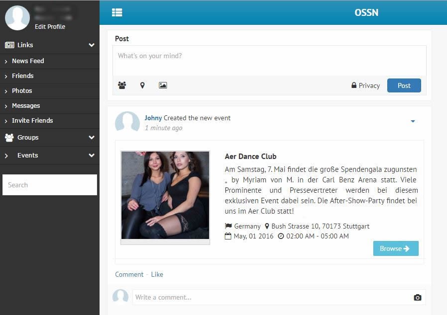
Task: Click the '1 minute ago' timestamp
Action: click(x=164, y=128)
